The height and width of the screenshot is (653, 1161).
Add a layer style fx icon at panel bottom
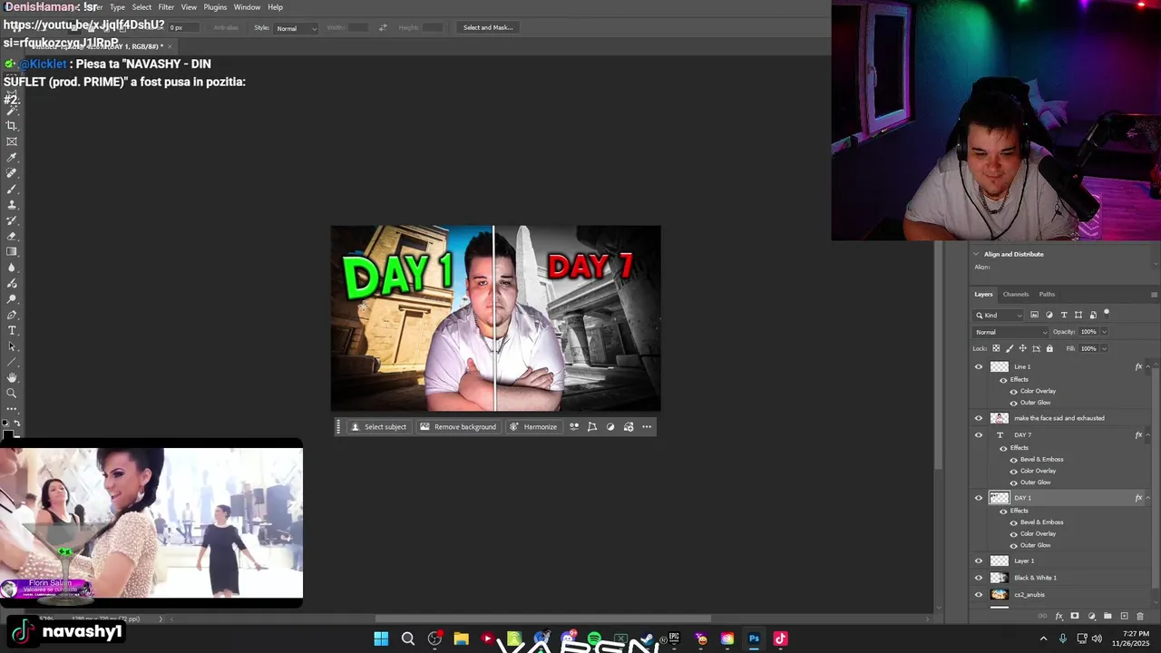tap(1059, 616)
